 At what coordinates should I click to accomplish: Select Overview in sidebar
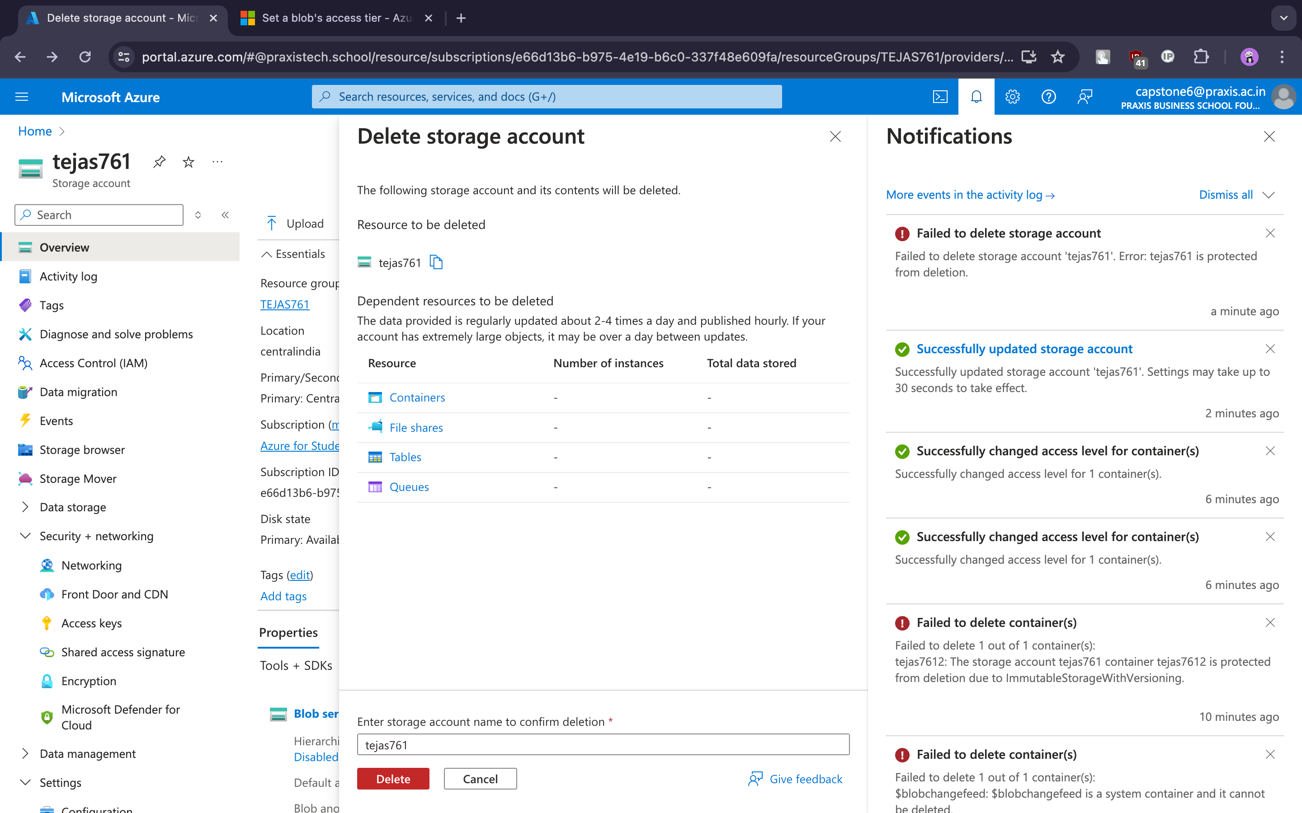click(121, 248)
